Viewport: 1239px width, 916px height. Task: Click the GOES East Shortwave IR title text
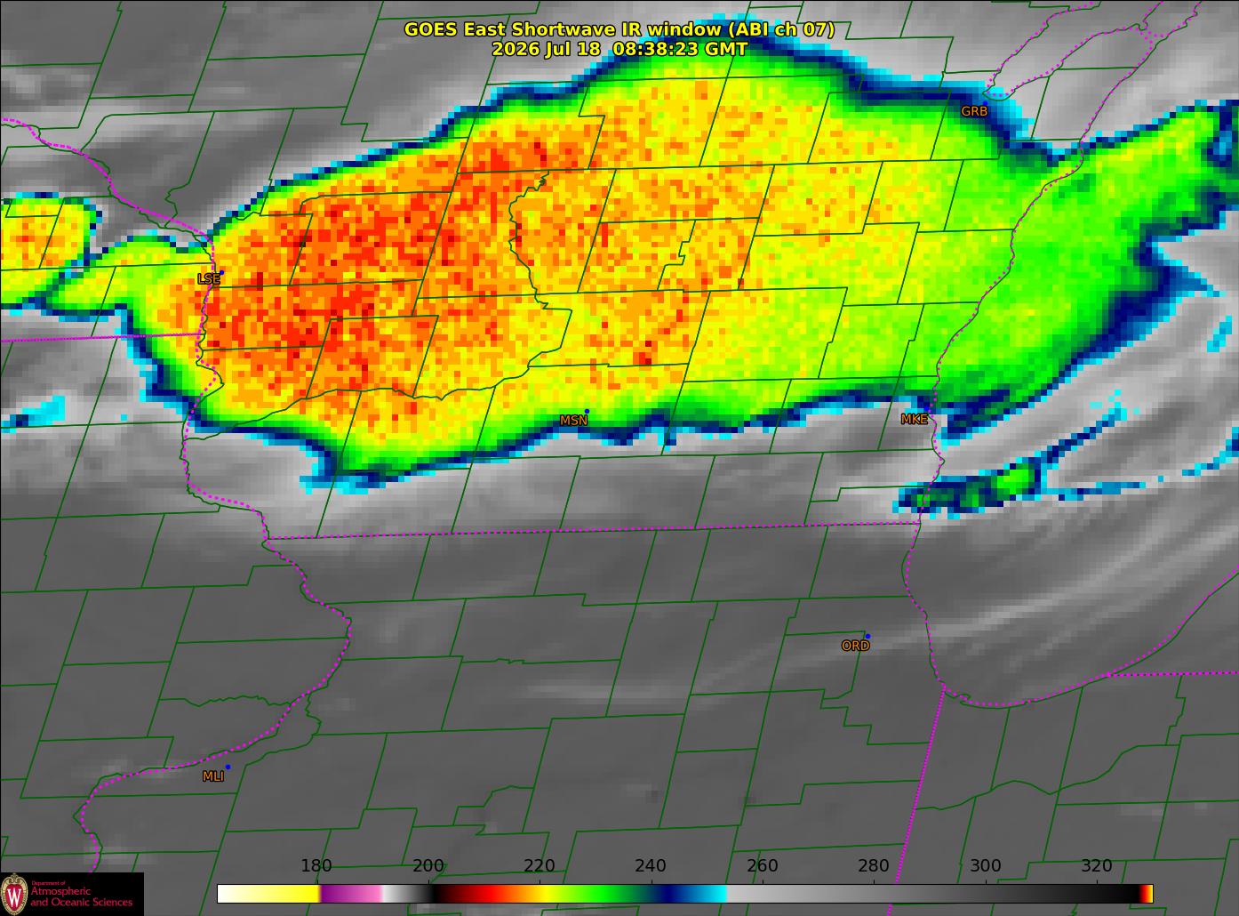pyautogui.click(x=619, y=29)
